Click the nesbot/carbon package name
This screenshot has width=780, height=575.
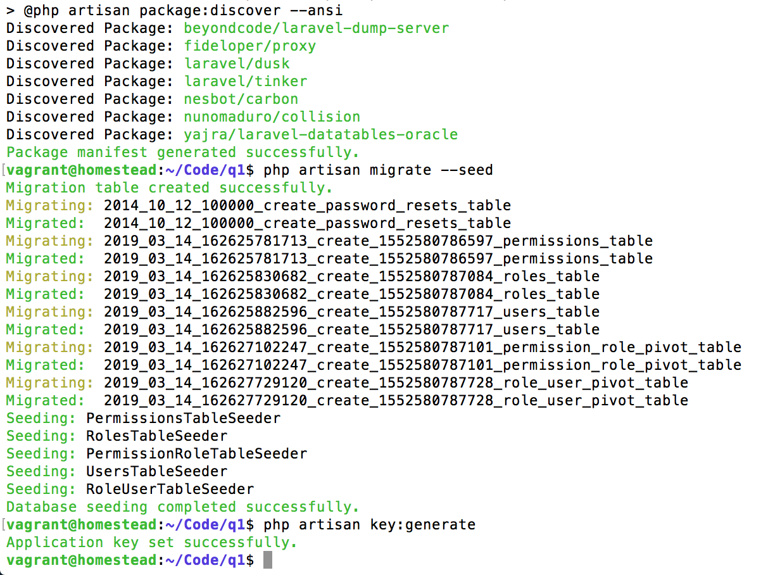pos(241,99)
